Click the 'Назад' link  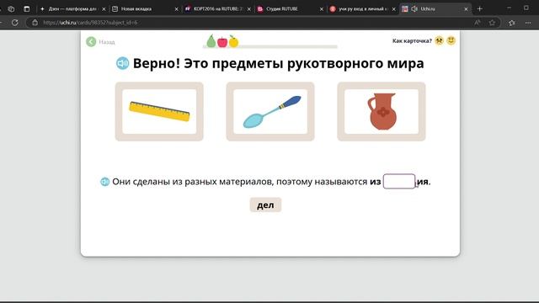[x=107, y=42]
